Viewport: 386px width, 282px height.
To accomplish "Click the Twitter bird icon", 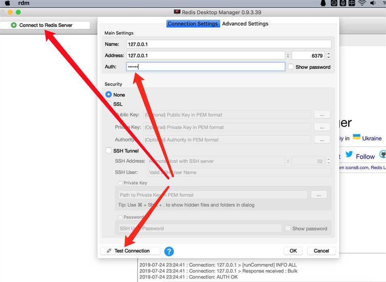I will tap(349, 154).
